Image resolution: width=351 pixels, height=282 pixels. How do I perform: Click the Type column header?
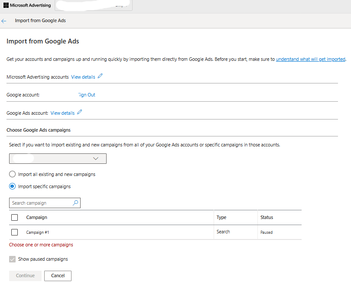pos(221,217)
